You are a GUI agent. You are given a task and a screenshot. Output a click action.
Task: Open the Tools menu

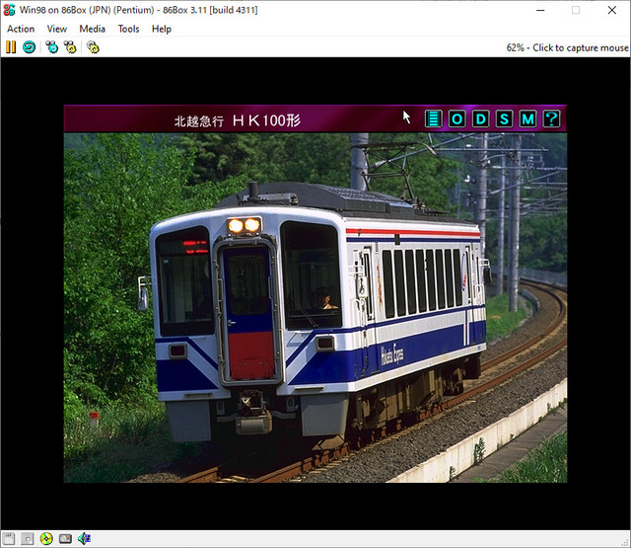pyautogui.click(x=128, y=29)
